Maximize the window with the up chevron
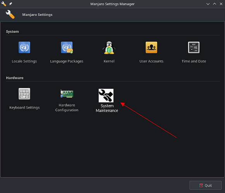 click(x=215, y=4)
